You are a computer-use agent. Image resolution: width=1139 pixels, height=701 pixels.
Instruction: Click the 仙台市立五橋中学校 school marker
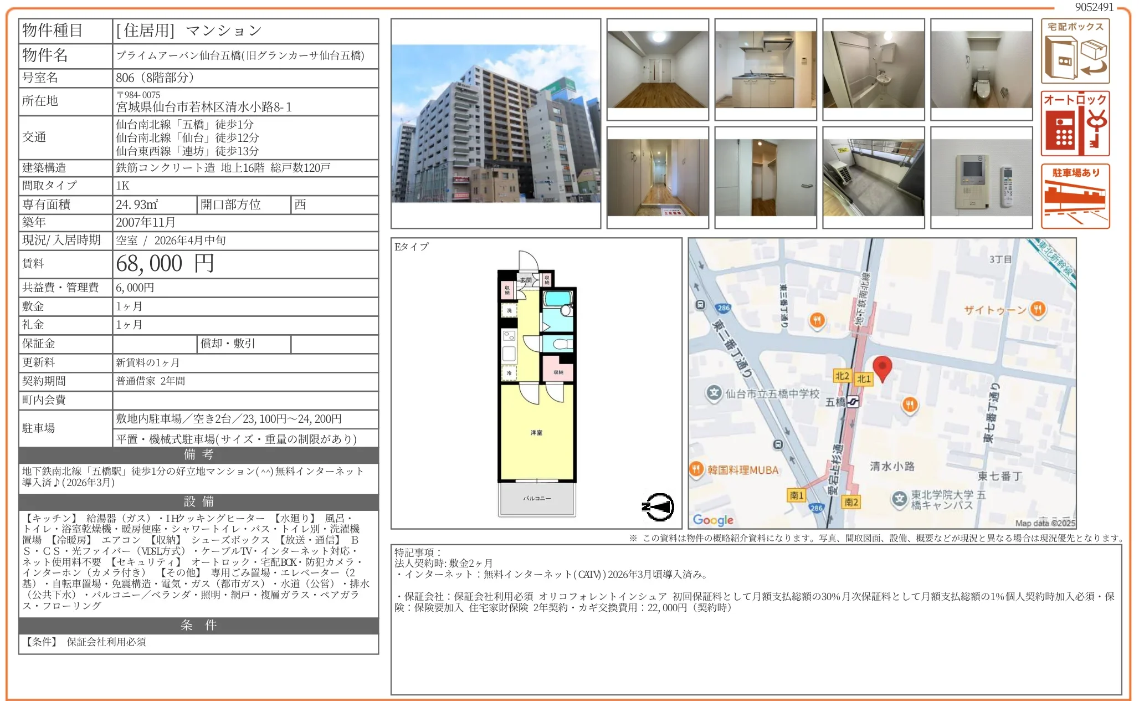click(714, 393)
